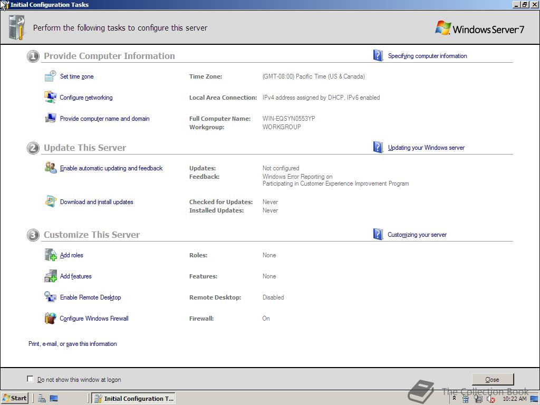Click the automatic updating users icon
The image size is (540, 405).
click(x=51, y=168)
